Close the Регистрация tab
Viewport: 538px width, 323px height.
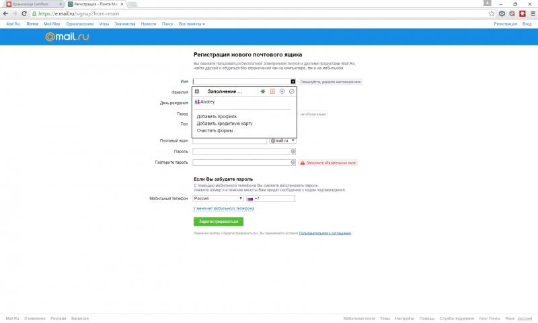click(122, 4)
